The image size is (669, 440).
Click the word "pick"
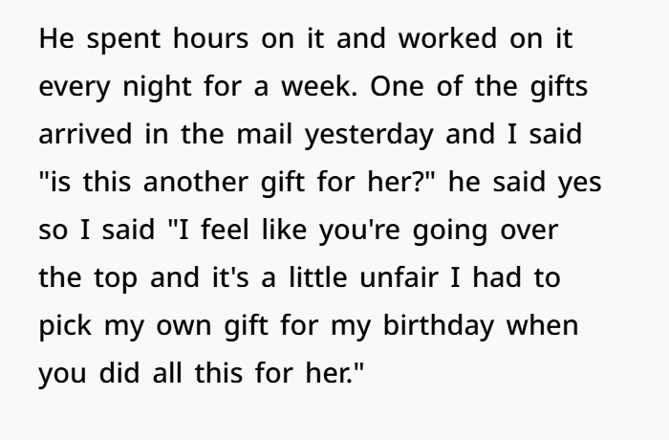pos(65,327)
